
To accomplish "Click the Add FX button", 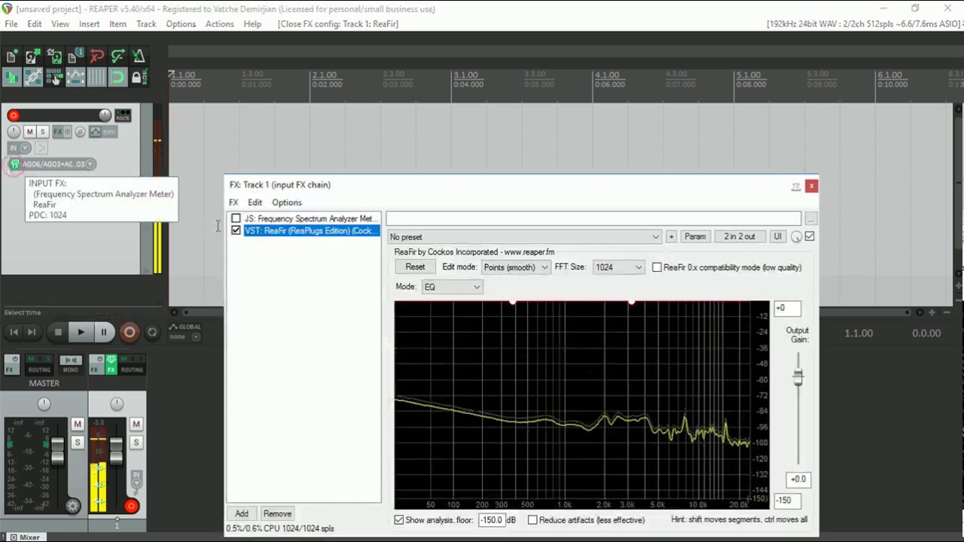I will 242,513.
